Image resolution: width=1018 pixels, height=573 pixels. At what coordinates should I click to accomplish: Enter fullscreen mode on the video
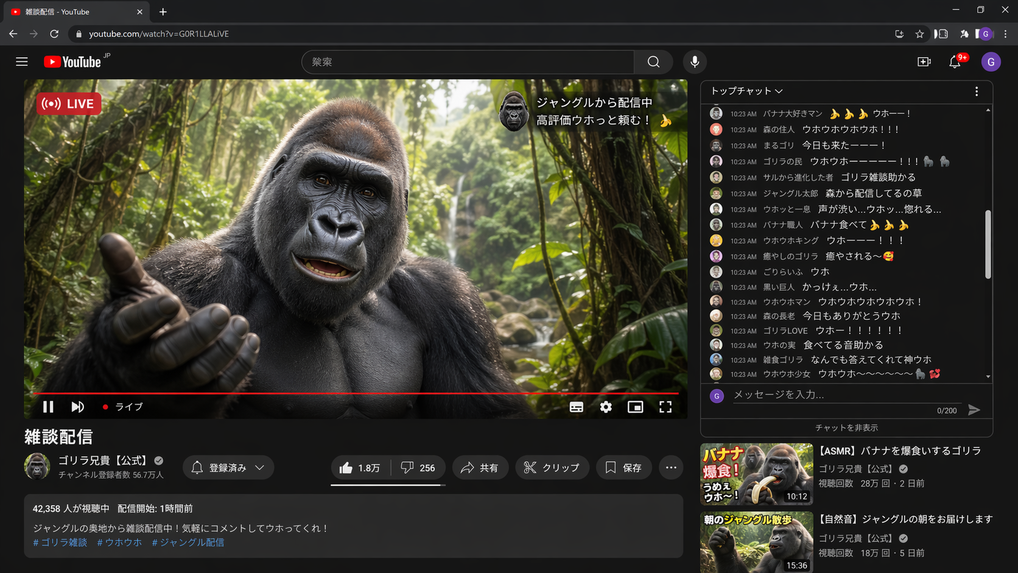(x=665, y=407)
